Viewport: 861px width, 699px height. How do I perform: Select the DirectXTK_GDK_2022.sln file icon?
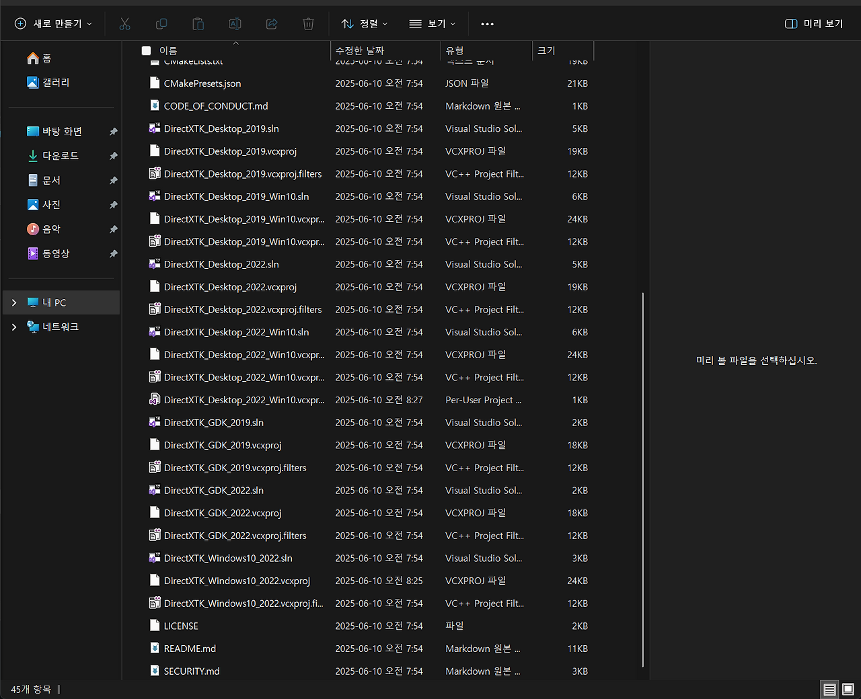(x=155, y=490)
